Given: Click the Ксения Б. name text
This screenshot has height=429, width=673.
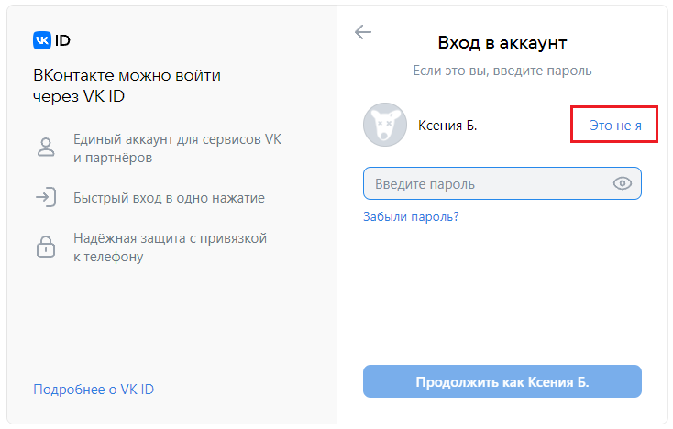Looking at the screenshot, I should (x=447, y=126).
